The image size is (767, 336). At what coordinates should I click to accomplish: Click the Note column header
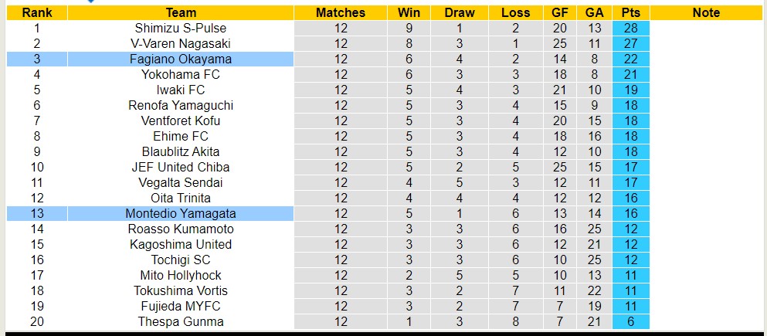706,12
